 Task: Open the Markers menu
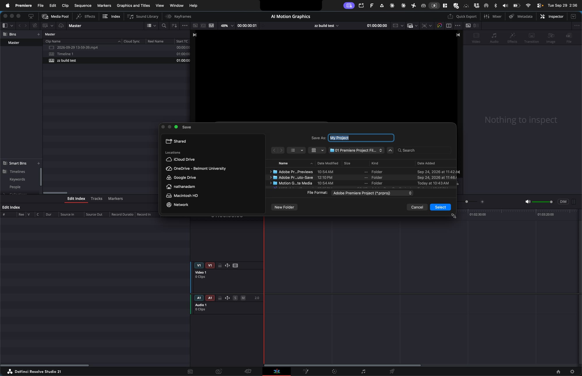[104, 6]
